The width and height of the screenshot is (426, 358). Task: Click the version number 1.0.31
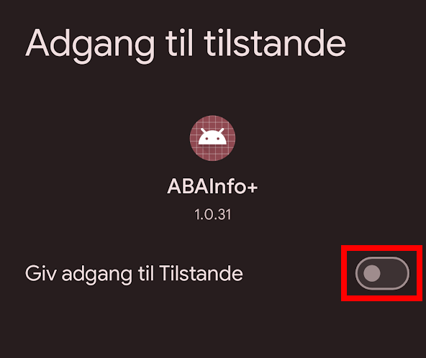213,214
